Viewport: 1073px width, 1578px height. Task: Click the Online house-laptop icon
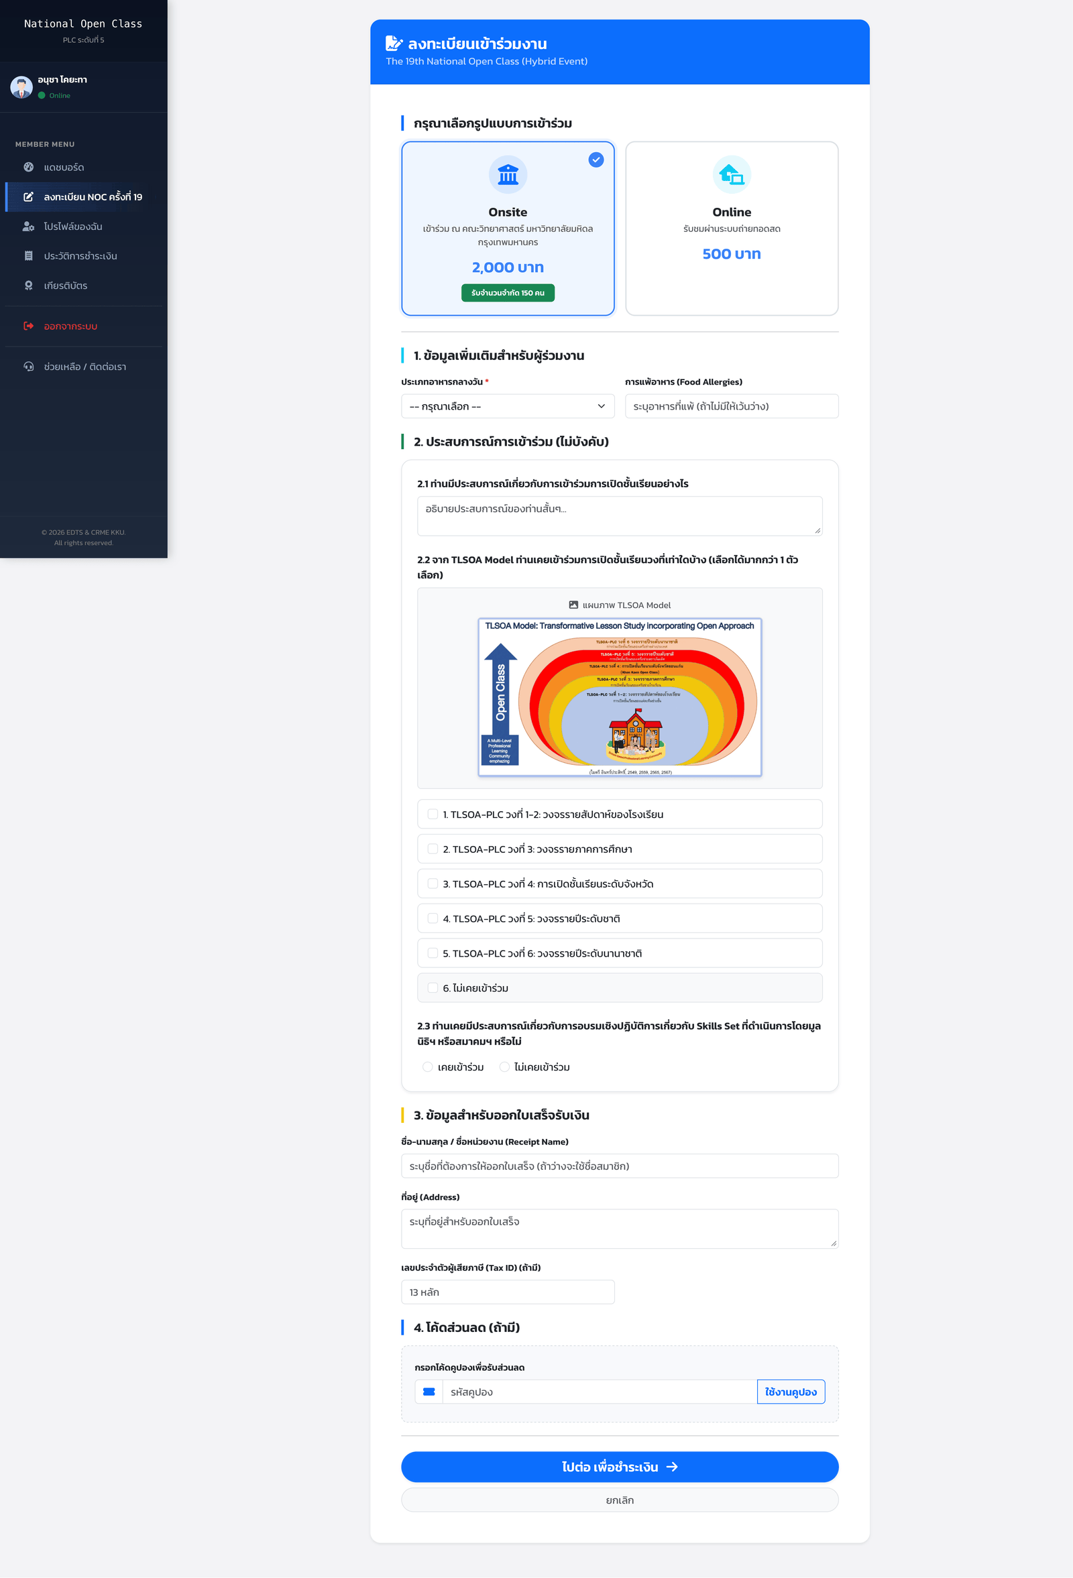[x=731, y=175]
